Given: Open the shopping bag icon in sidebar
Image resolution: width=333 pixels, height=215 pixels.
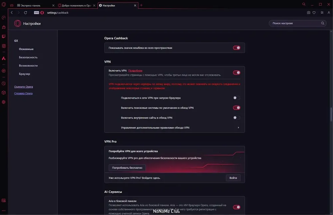Looking at the screenshot, I should click(x=4, y=27).
